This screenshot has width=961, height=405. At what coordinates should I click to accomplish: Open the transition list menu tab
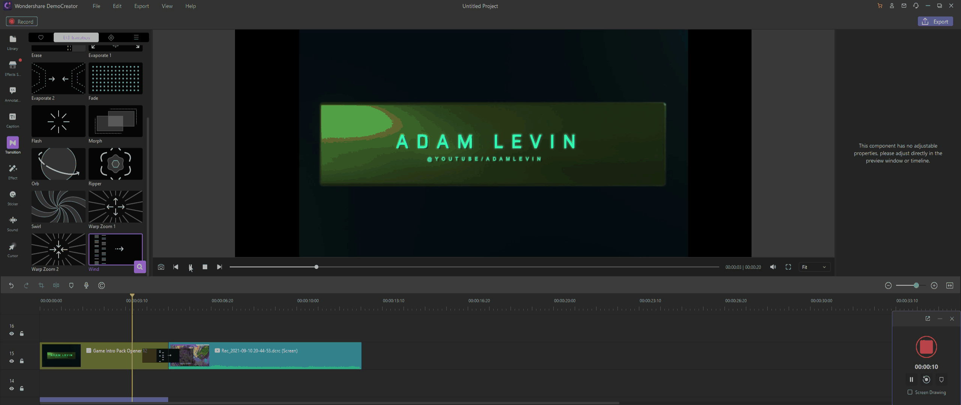click(136, 37)
